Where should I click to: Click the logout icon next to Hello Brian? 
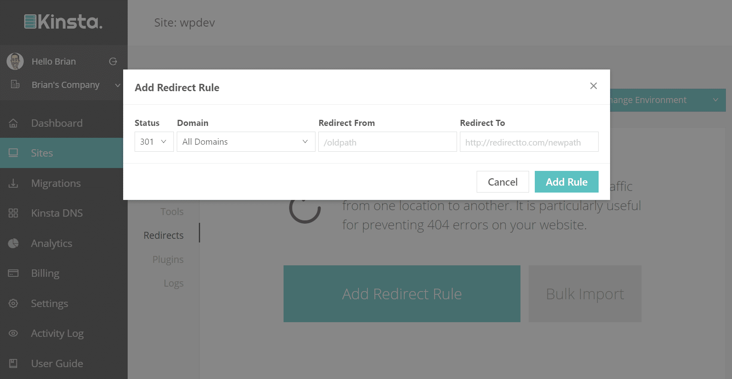coord(113,61)
